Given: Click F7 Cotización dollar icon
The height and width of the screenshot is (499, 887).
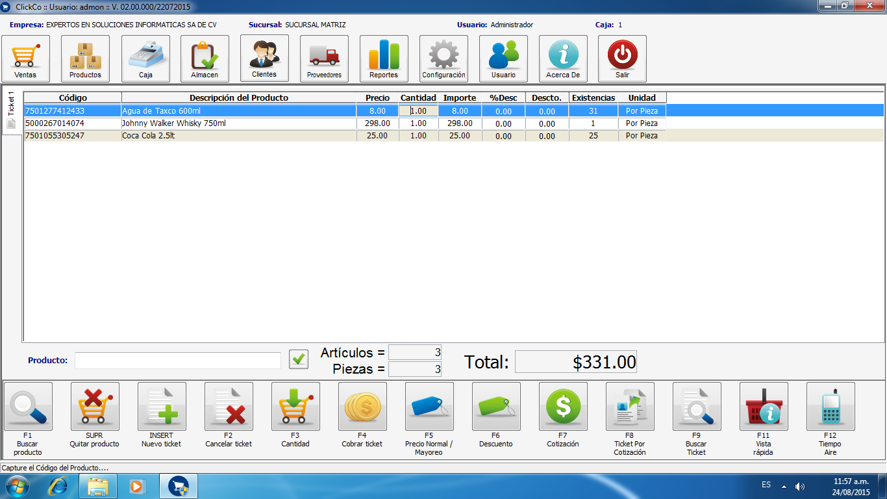Looking at the screenshot, I should point(563,406).
